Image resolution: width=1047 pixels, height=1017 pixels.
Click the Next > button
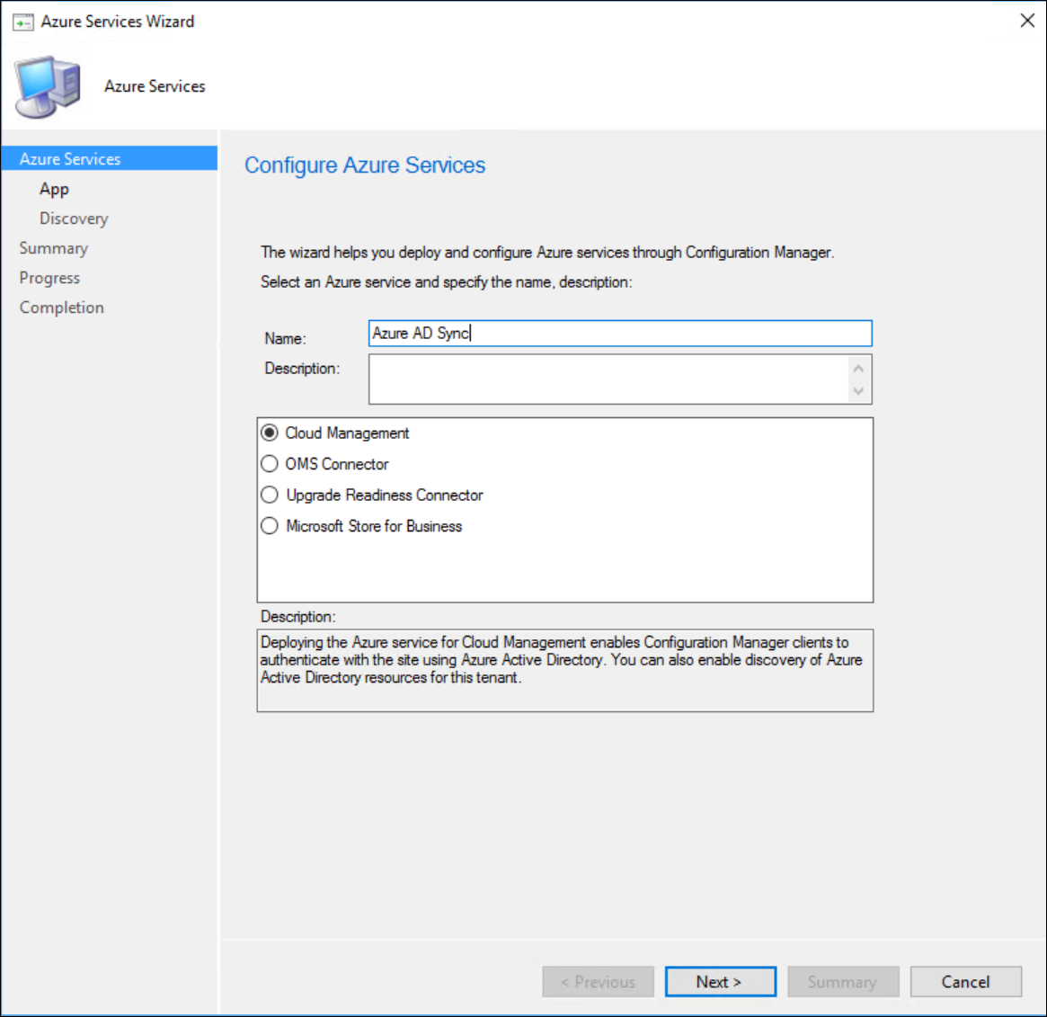pyautogui.click(x=721, y=982)
